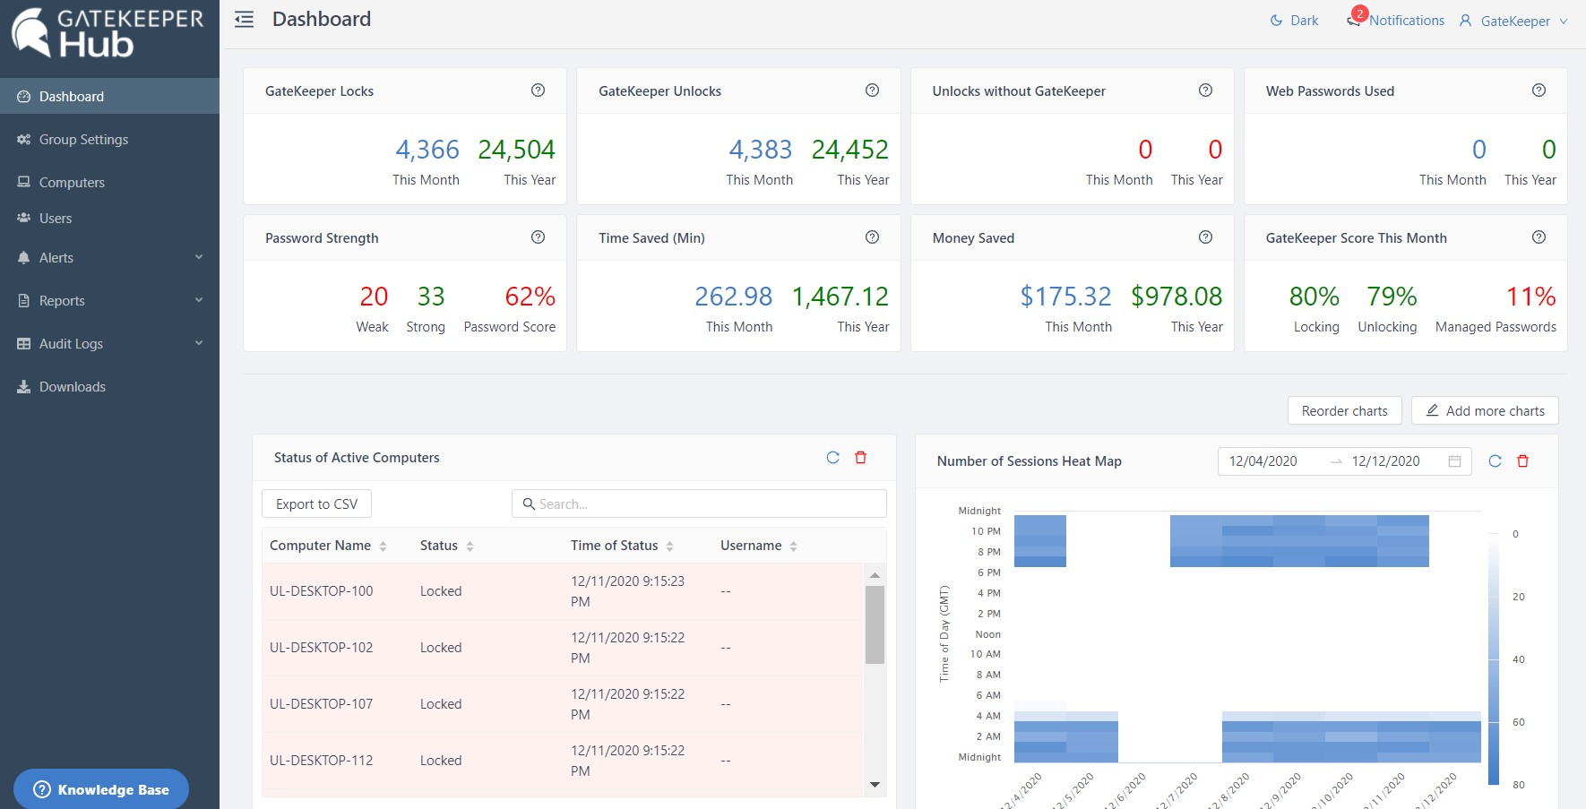Click 11% Managed Passwords value
This screenshot has height=809, width=1586.
(x=1530, y=297)
